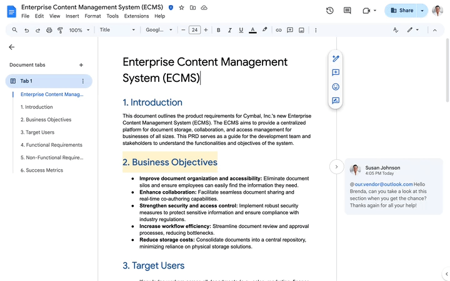Image resolution: width=450 pixels, height=281 pixels.
Task: Jump to 1. Introduction in outline
Action: pyautogui.click(x=37, y=107)
